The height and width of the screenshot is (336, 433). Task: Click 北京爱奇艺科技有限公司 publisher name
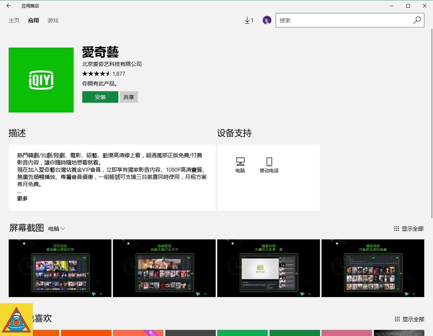pos(111,64)
